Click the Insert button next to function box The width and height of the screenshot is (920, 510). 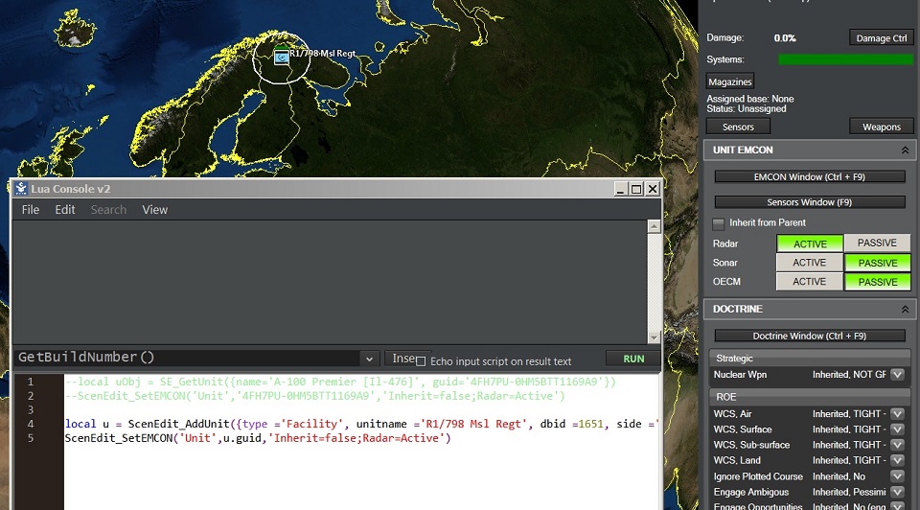[402, 359]
